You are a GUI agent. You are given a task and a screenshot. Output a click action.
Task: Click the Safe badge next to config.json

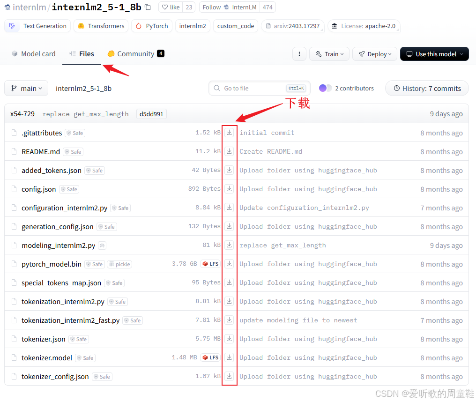tap(69, 189)
